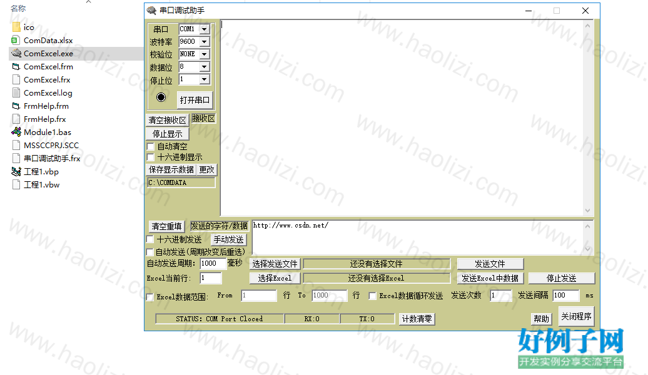The width and height of the screenshot is (648, 375).
Task: Click the 还没有选择Excel status label
Action: click(377, 278)
